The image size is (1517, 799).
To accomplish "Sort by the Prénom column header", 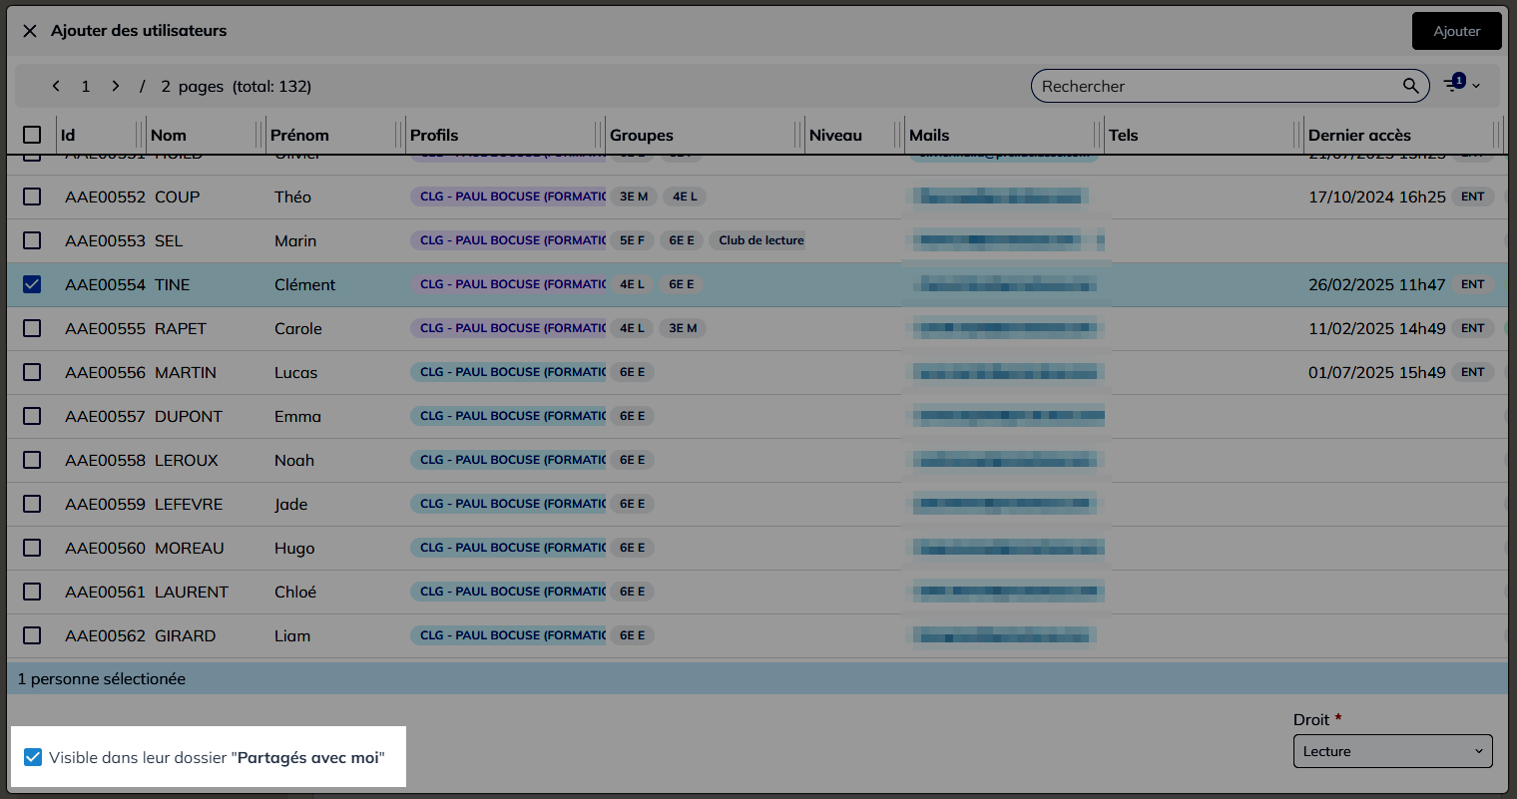I will (299, 135).
